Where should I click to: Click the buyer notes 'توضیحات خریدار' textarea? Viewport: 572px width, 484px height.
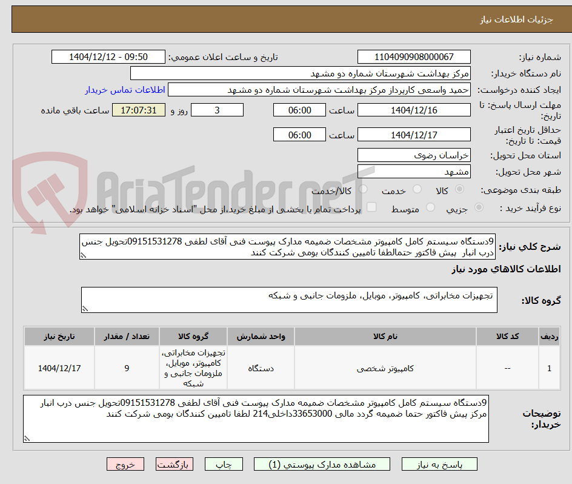pyautogui.click(x=256, y=418)
